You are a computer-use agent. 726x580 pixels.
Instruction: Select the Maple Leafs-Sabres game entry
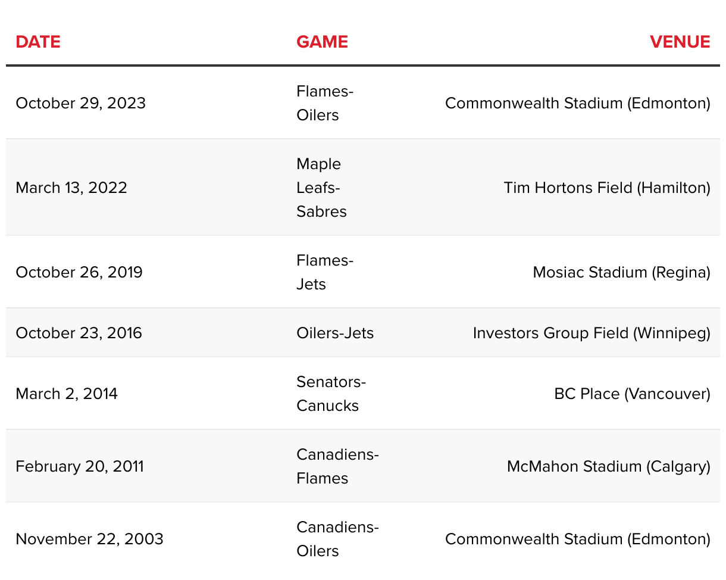click(x=321, y=188)
